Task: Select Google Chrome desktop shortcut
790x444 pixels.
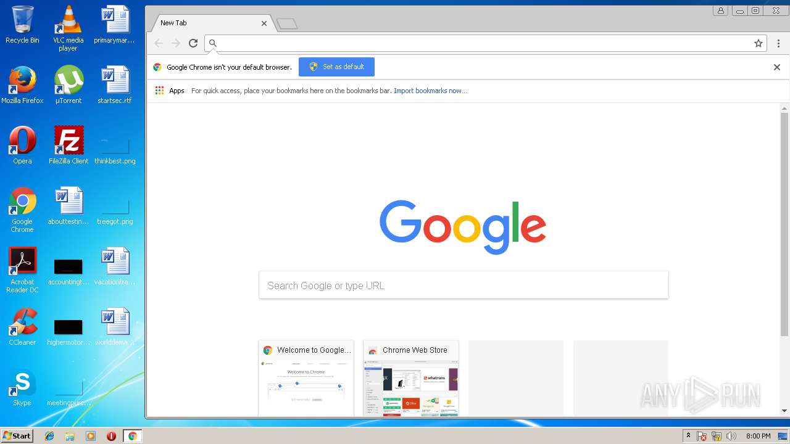Action: pos(22,210)
